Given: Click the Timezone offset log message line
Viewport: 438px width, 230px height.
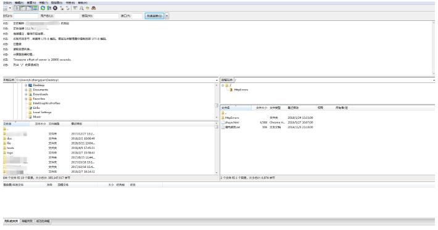Looking at the screenshot, I should 42,60.
